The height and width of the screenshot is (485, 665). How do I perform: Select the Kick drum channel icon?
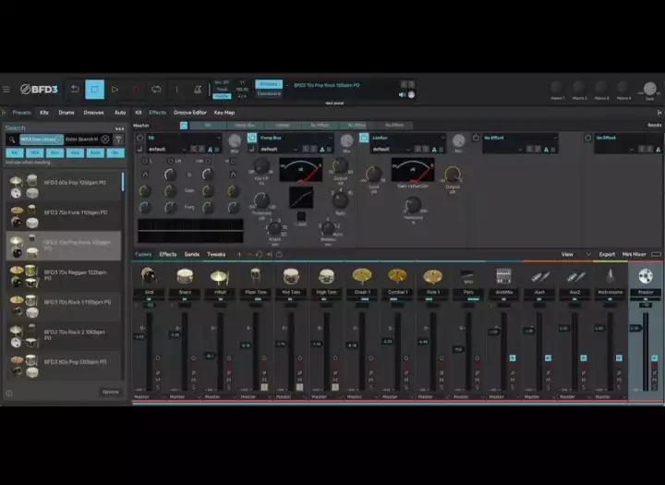149,276
